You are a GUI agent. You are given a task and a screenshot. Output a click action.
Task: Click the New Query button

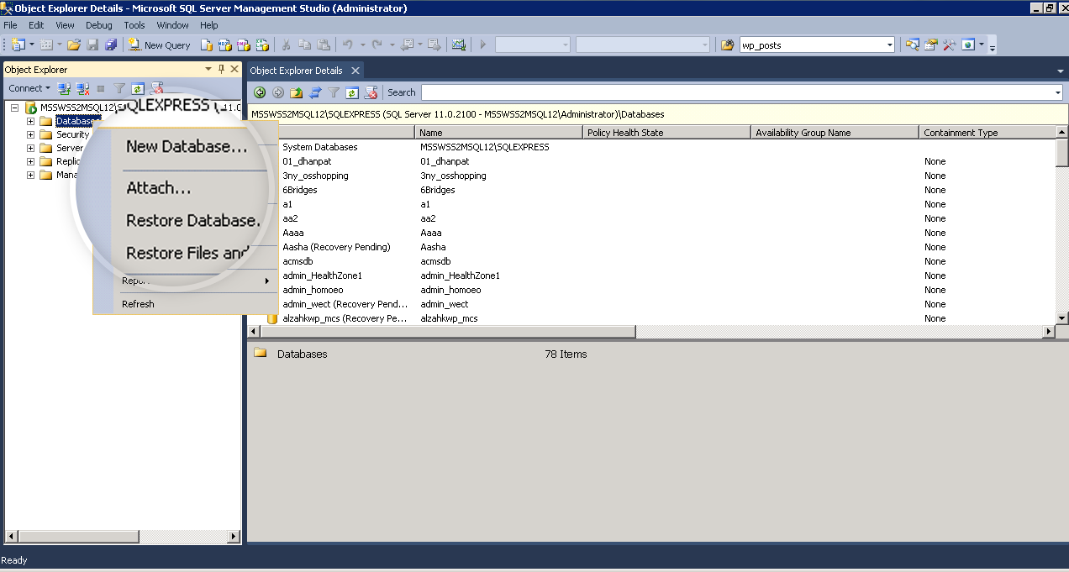(x=160, y=45)
